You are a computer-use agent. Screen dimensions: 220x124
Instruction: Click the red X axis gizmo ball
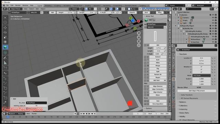(x=139, y=21)
